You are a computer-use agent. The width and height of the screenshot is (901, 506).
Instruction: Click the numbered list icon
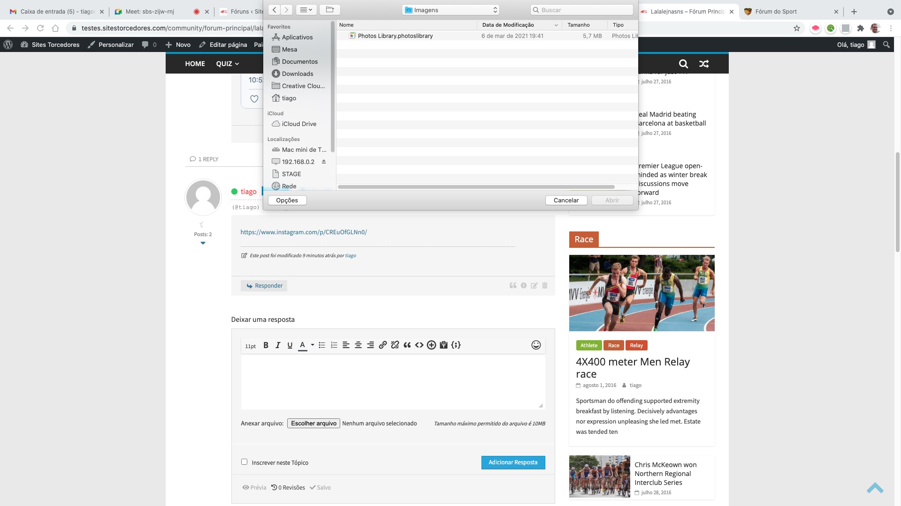334,345
